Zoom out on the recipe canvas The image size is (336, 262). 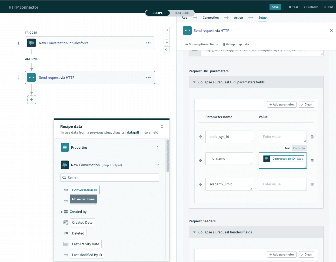point(167,42)
